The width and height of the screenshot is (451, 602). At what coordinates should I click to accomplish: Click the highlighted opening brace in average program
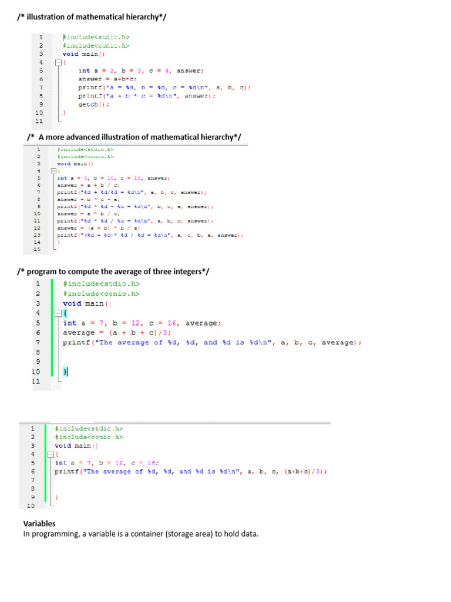(x=65, y=313)
